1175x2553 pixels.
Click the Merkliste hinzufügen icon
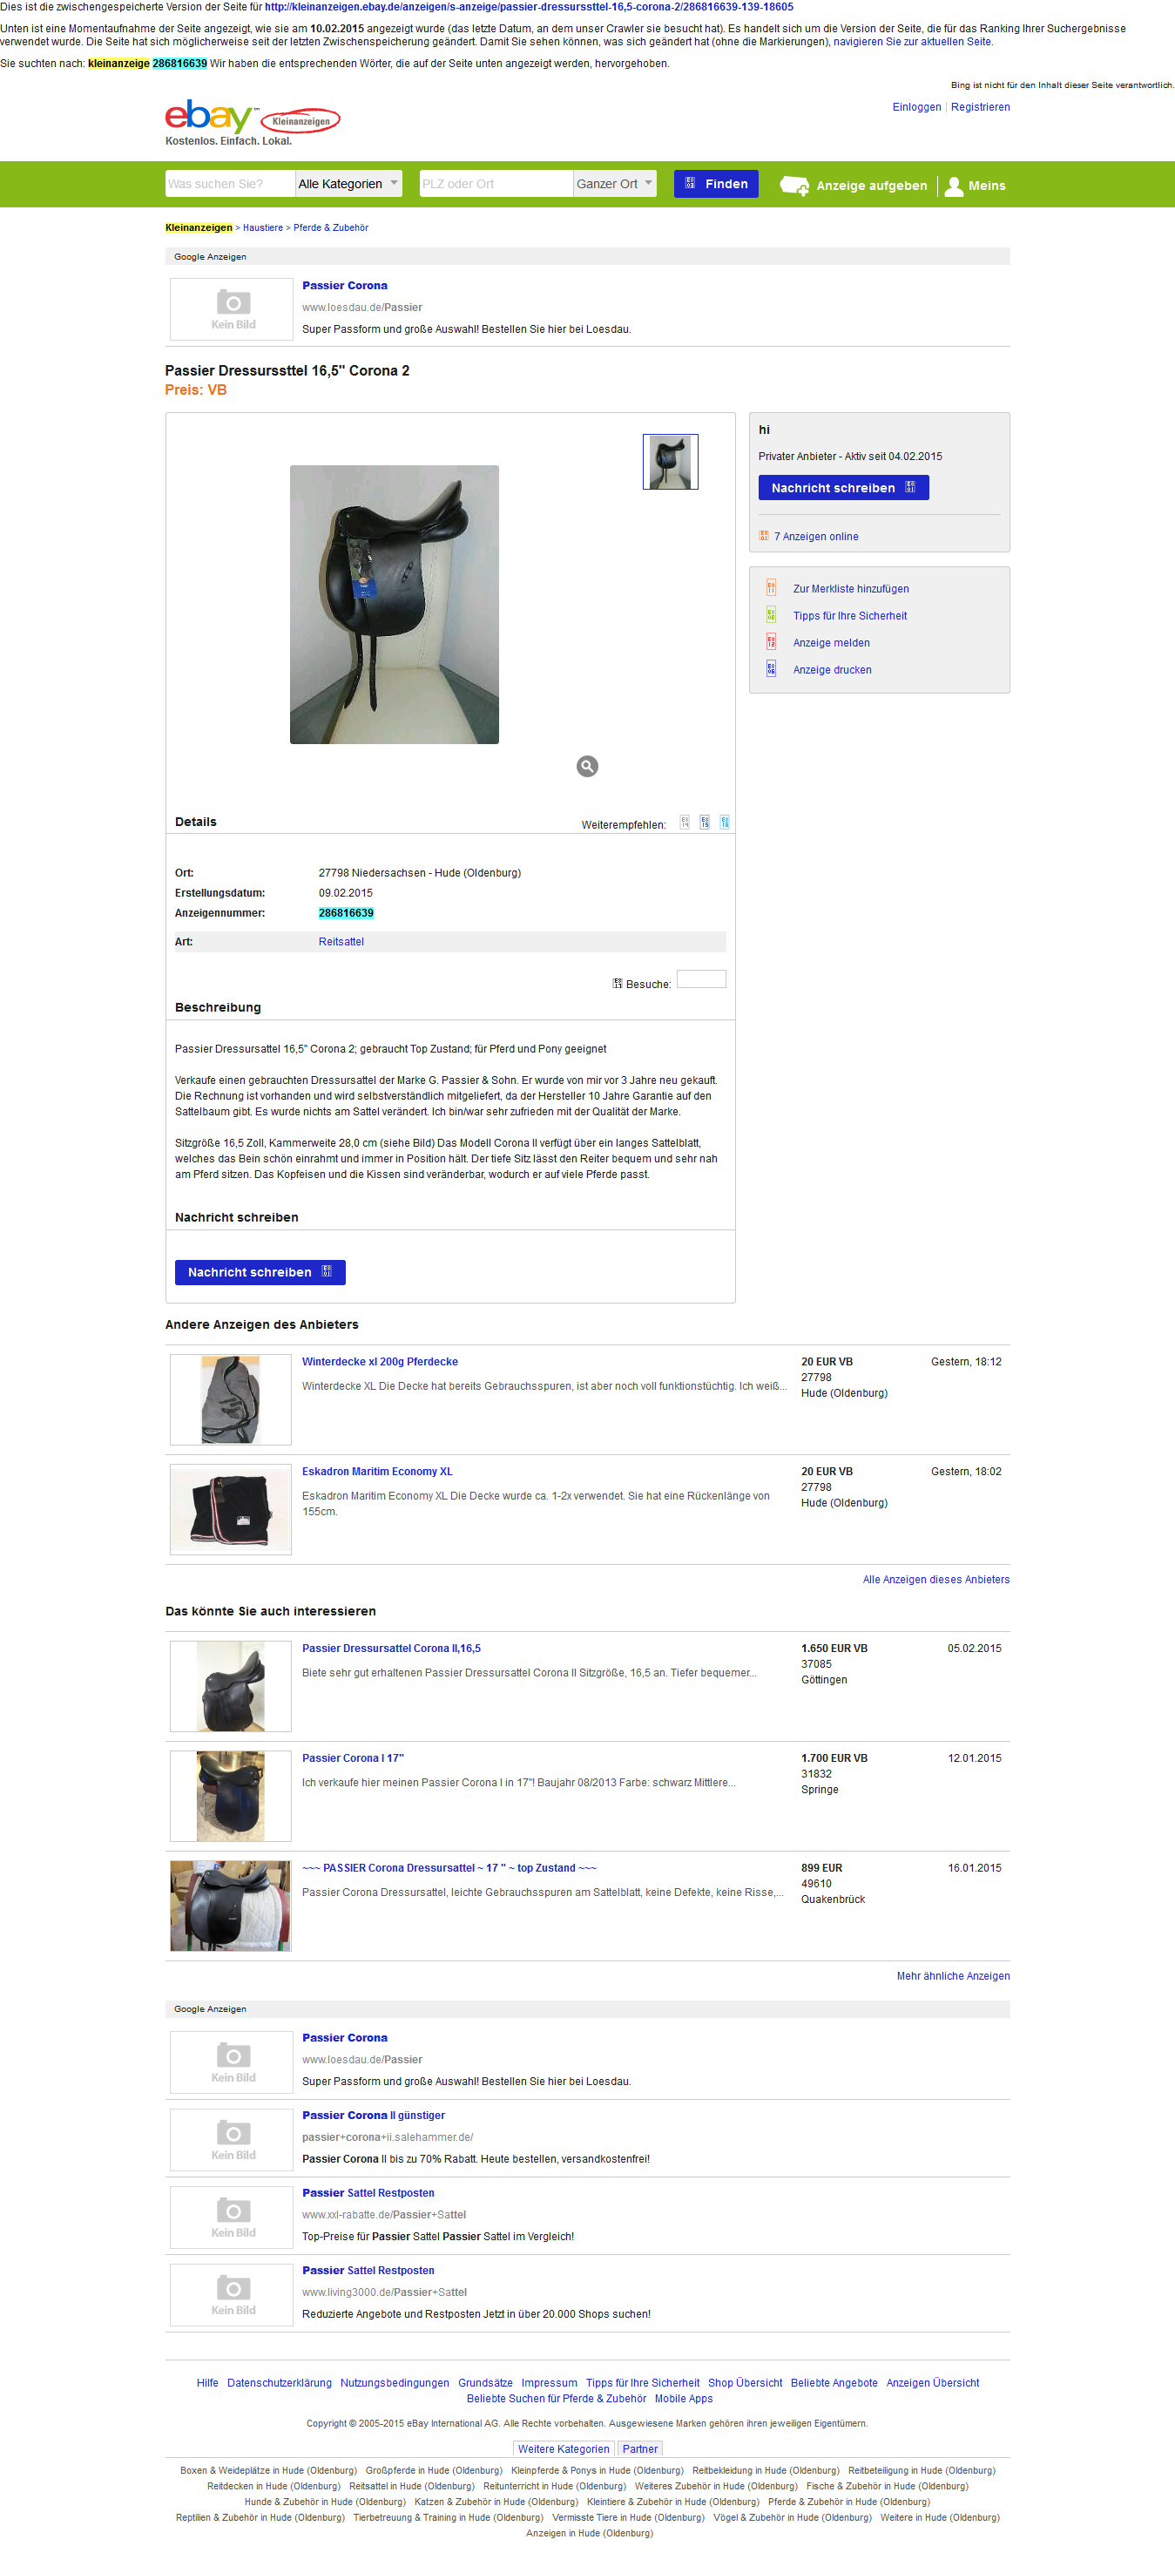pos(771,587)
